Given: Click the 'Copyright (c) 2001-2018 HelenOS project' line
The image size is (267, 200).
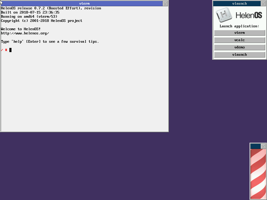Looking at the screenshot, I should (41, 21).
